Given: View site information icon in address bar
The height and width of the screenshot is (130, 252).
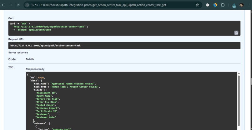Looking at the screenshot, I should pyautogui.click(x=27, y=5).
